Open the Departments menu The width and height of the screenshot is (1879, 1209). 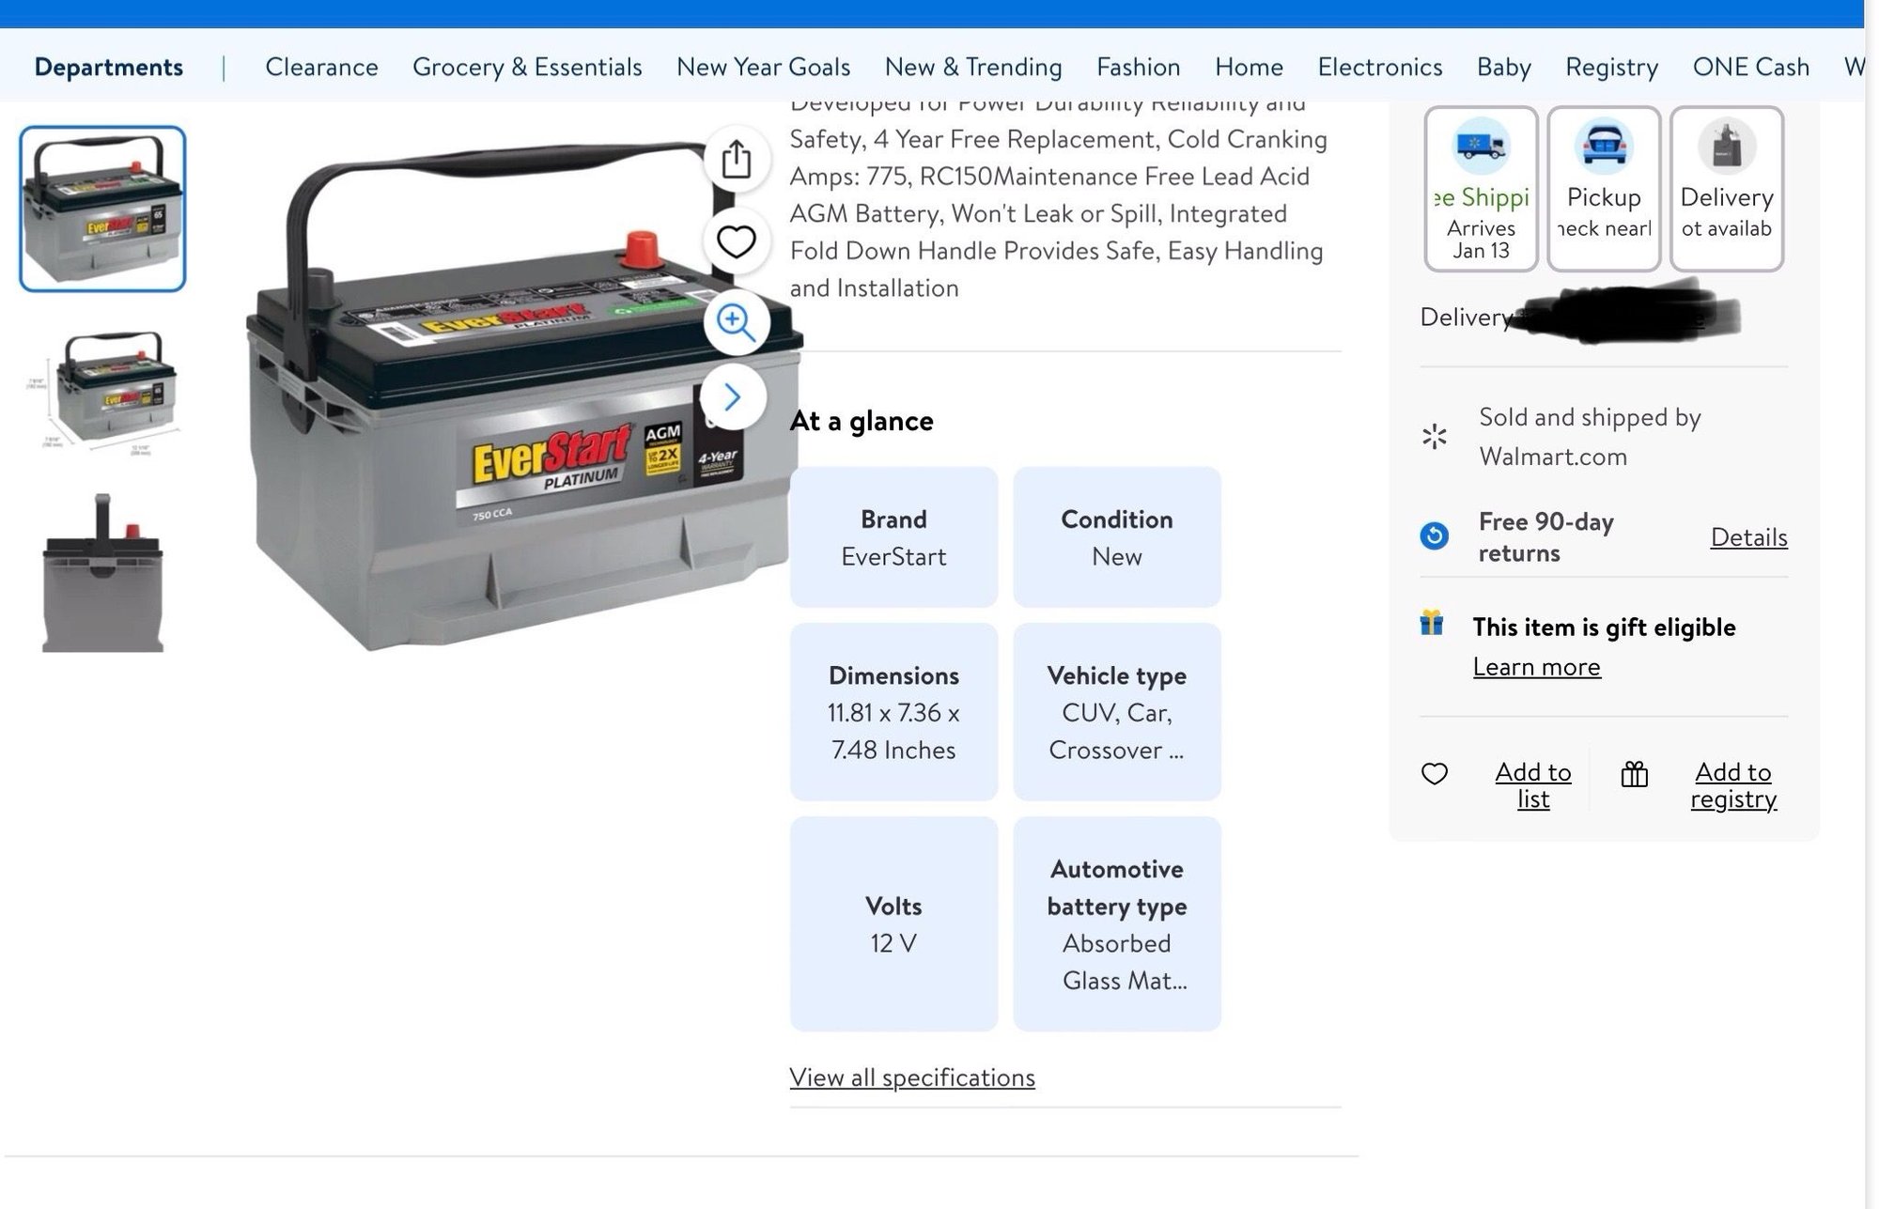[108, 67]
